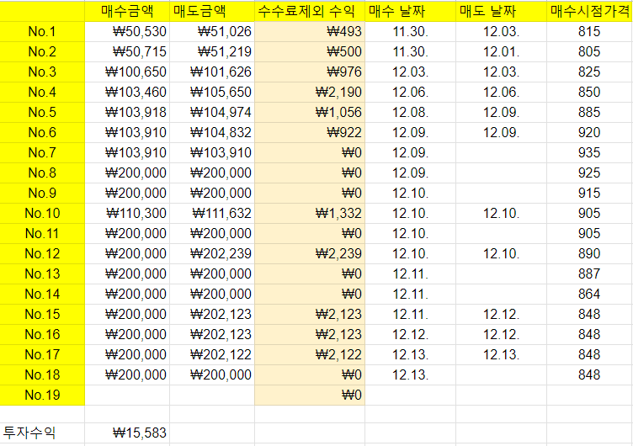Select row label No.10
Screen dimensions: 633x446
pyautogui.click(x=42, y=213)
